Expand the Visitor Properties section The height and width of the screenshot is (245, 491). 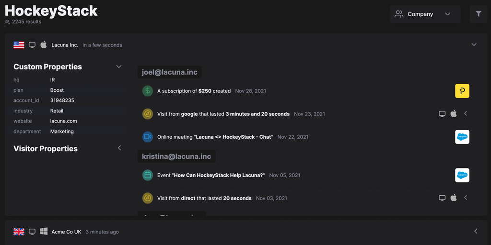click(x=119, y=148)
